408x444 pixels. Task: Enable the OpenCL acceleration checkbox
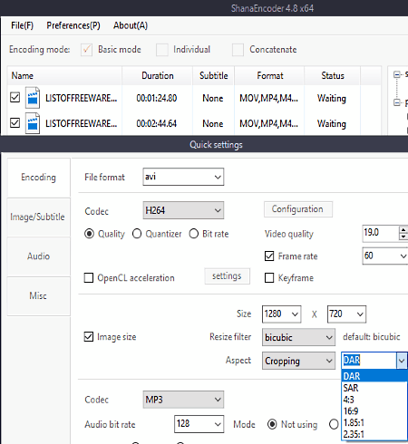pos(89,277)
